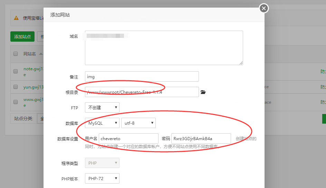Open the utf-8 encoding dropdown
This screenshot has height=188, width=326.
pos(138,123)
